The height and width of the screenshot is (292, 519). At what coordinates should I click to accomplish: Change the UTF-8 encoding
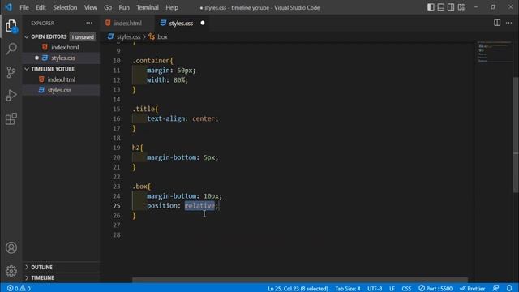click(x=375, y=289)
